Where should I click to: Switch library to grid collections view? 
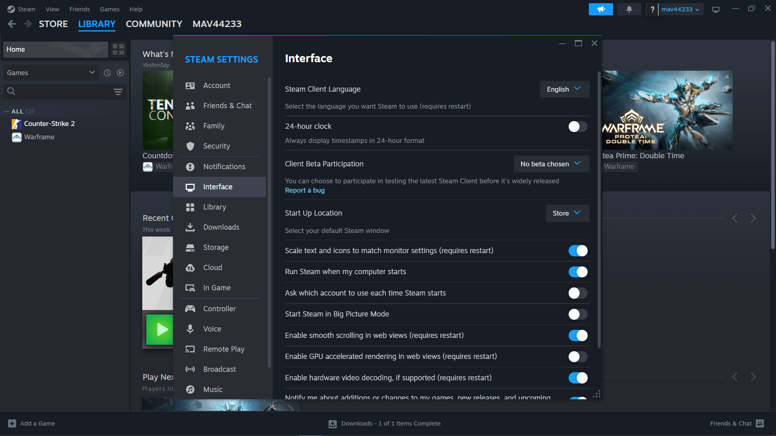(118, 49)
